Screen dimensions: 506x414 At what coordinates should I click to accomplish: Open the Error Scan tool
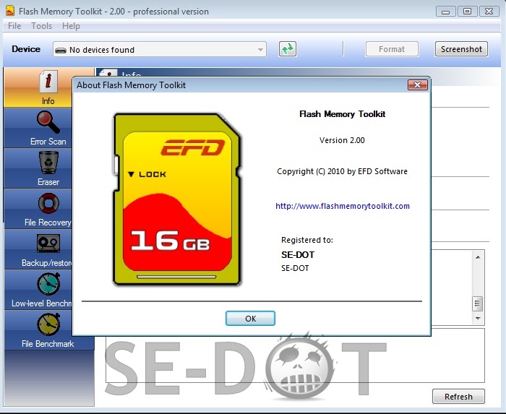(x=38, y=128)
